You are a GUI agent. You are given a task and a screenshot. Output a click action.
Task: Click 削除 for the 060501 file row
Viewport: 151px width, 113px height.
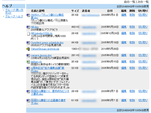coord(132,15)
